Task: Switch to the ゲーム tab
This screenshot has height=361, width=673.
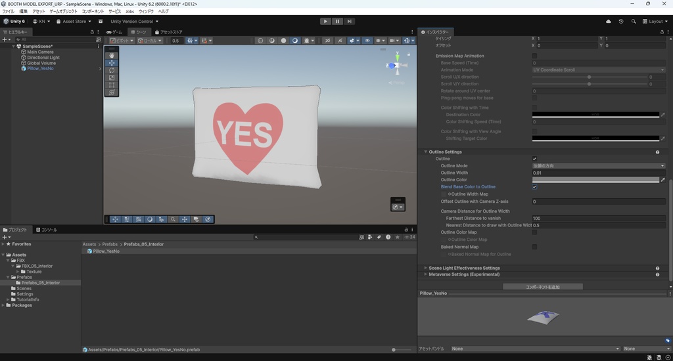Action: pos(114,32)
